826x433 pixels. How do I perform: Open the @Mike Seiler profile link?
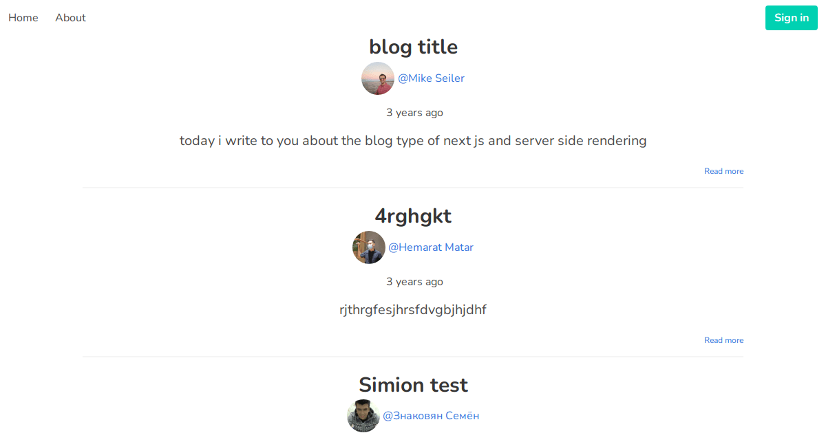pos(432,78)
